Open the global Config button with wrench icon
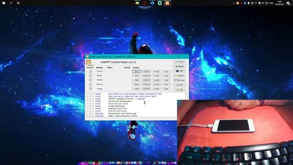Screen dimensions: 293x165 click(x=179, y=62)
